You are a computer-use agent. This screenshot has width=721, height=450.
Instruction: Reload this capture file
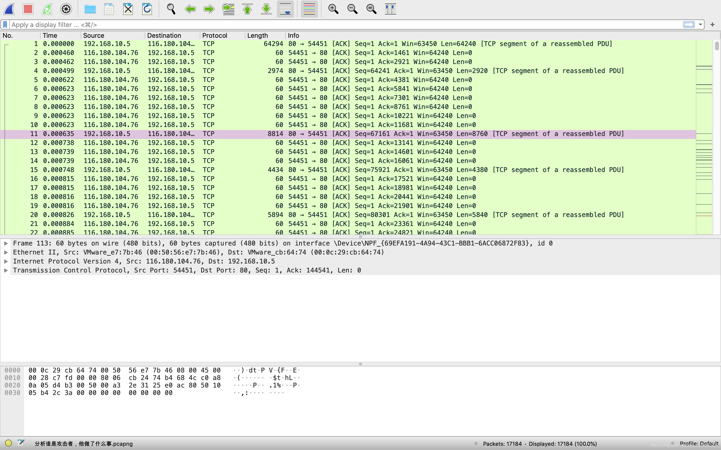(147, 9)
